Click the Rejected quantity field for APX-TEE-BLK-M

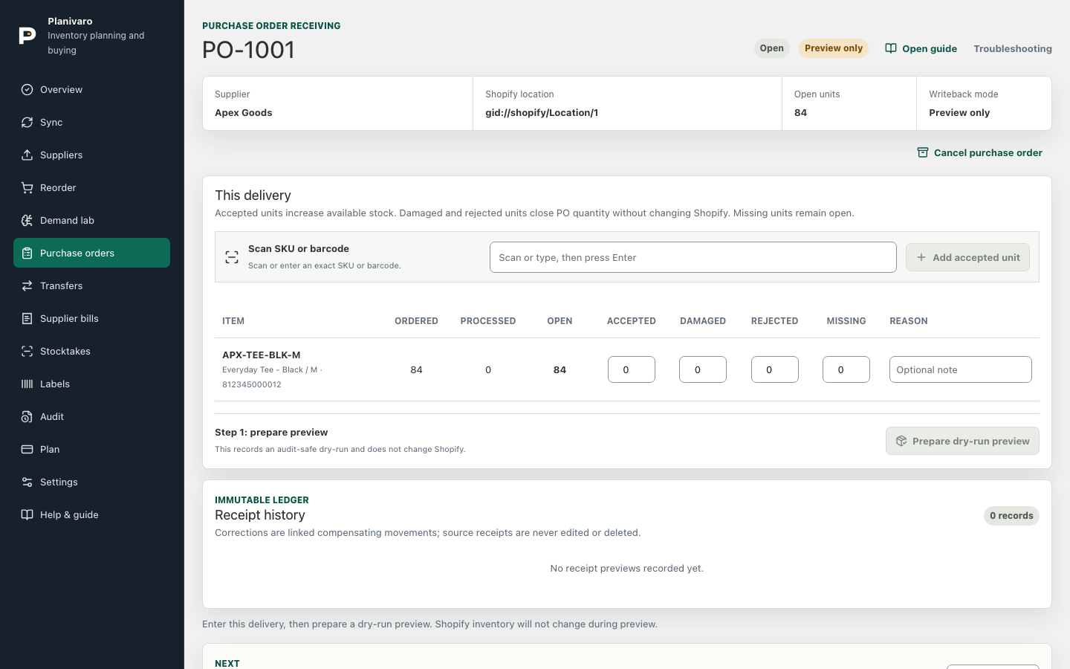[775, 369]
